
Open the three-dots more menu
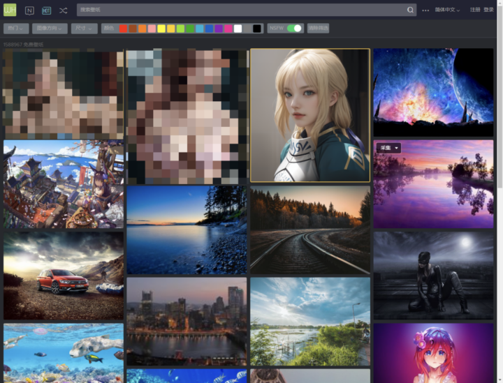[x=425, y=10]
